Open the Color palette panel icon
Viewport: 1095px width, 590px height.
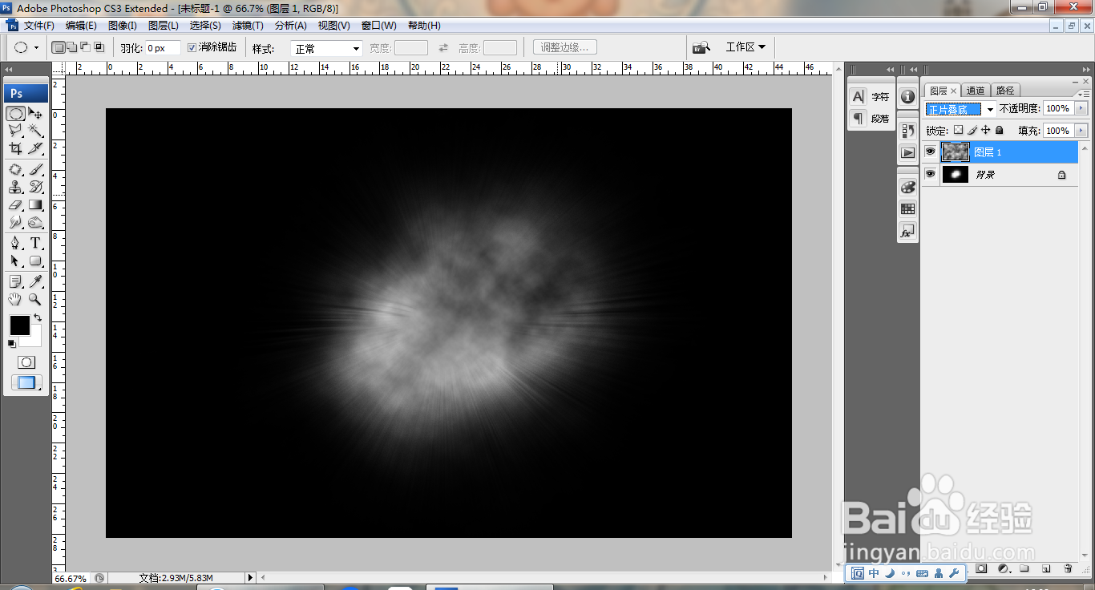coord(907,187)
